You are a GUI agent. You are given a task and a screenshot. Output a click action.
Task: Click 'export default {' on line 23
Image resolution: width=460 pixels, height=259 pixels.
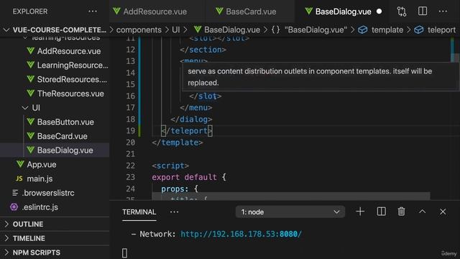click(x=189, y=178)
